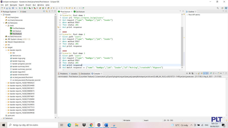Switch to the Java perspective icon
Screen dimensions: 228x128
click(226, 8)
